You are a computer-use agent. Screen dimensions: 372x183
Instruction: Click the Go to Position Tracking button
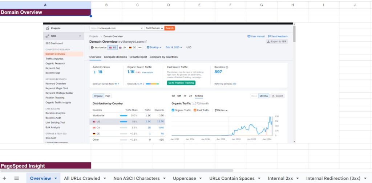pyautogui.click(x=181, y=83)
